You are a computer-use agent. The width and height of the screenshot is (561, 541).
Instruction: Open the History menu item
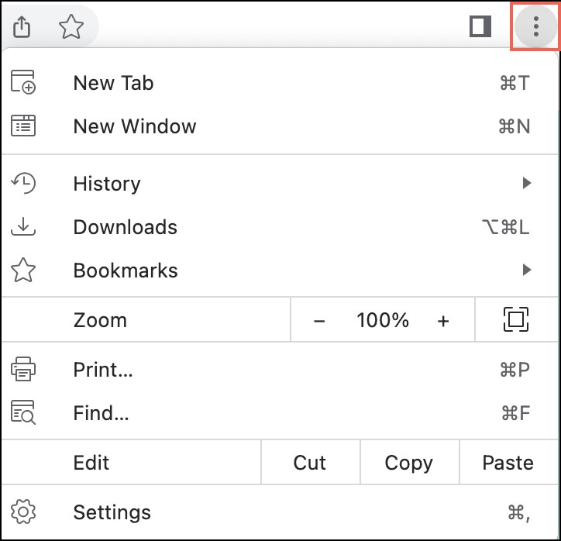[x=107, y=184]
